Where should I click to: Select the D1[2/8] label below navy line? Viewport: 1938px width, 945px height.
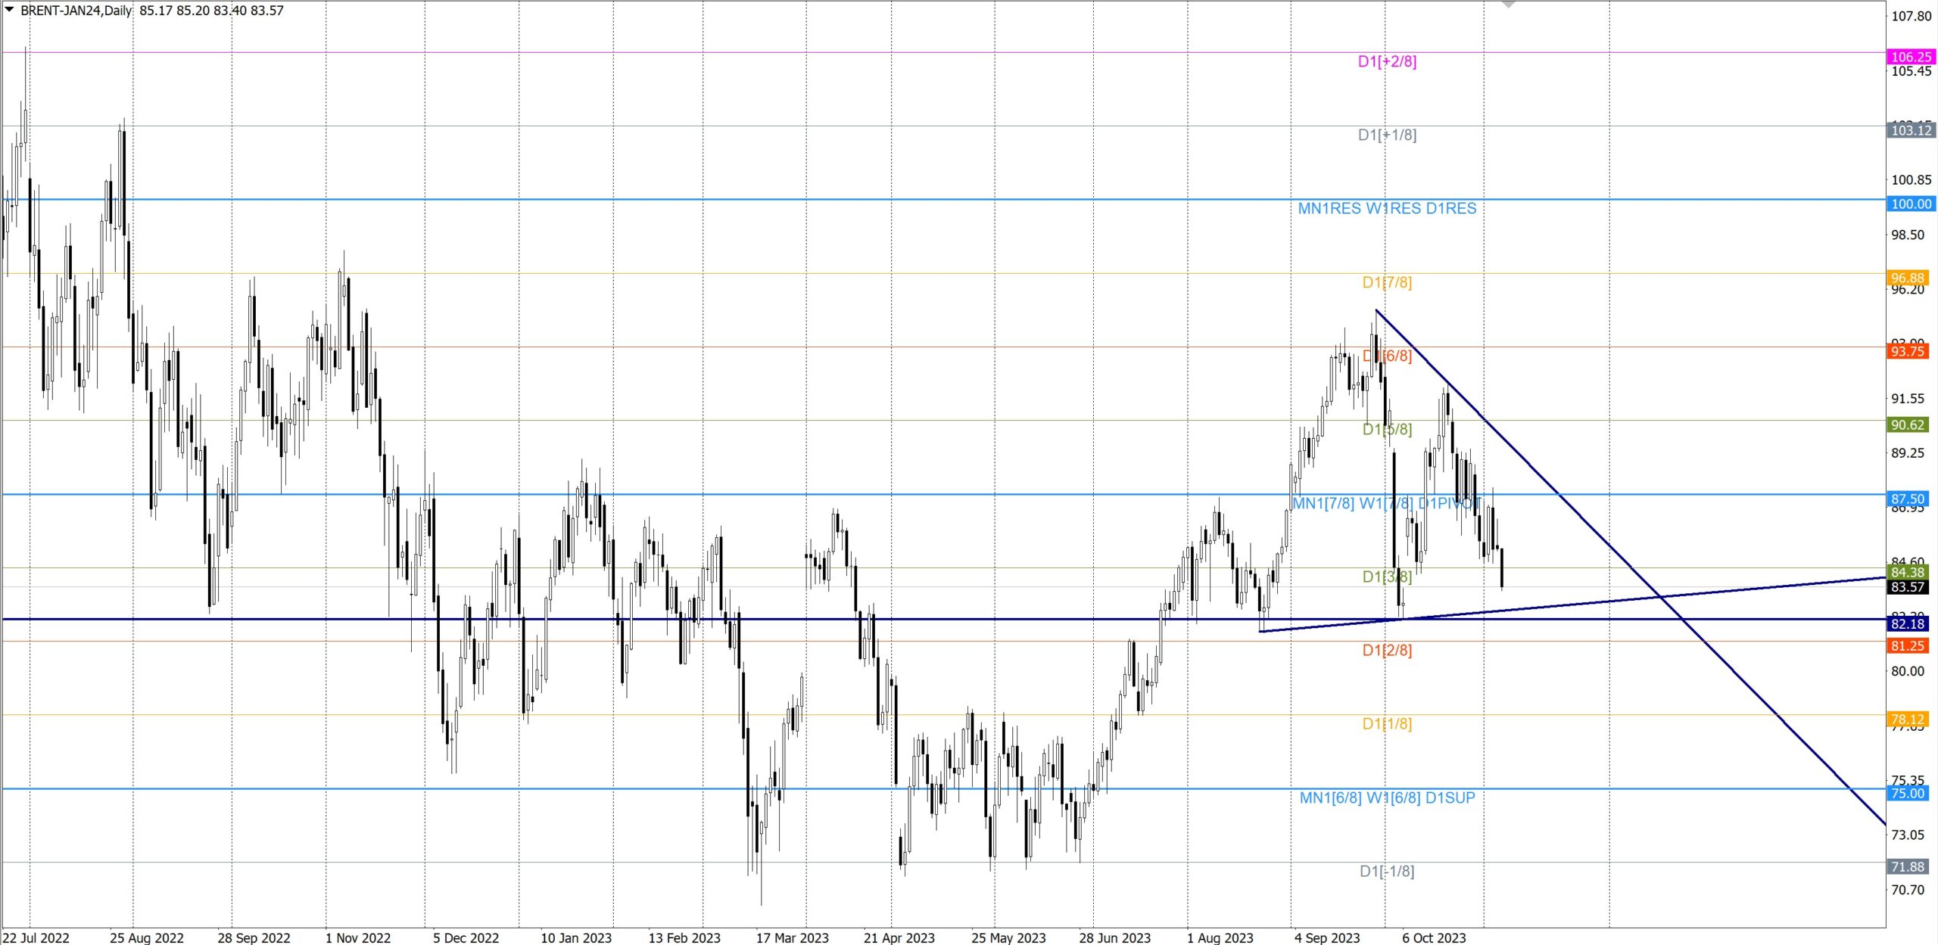(x=1387, y=650)
